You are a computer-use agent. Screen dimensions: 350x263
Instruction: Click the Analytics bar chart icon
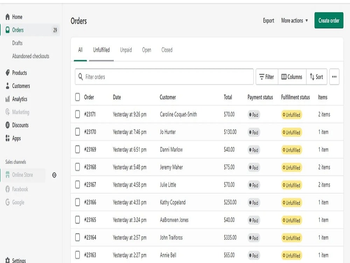8,99
